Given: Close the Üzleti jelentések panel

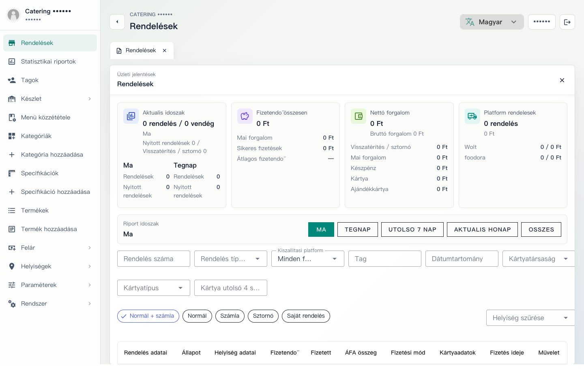Looking at the screenshot, I should point(562,80).
